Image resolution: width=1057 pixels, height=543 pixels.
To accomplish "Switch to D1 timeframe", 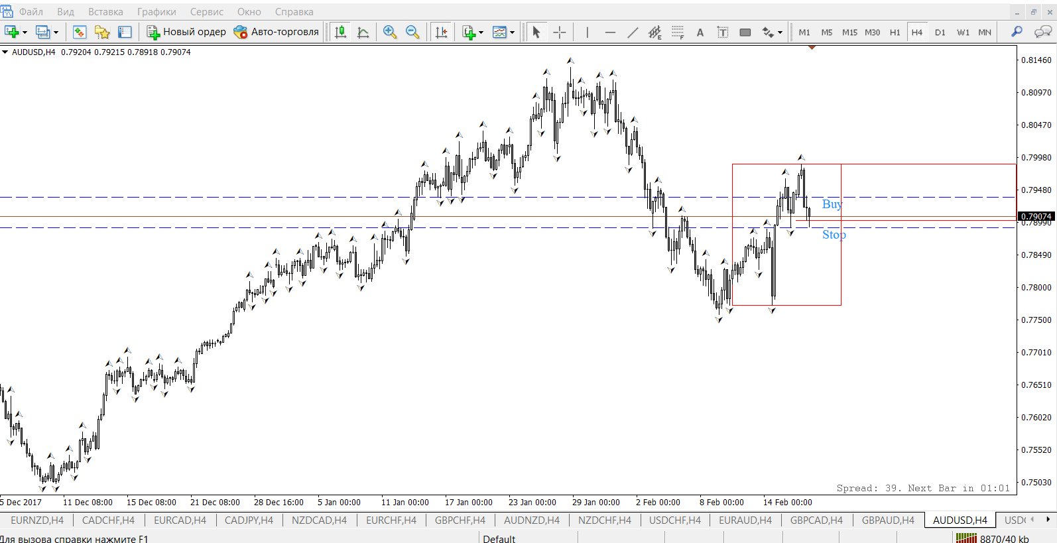I will pyautogui.click(x=940, y=32).
